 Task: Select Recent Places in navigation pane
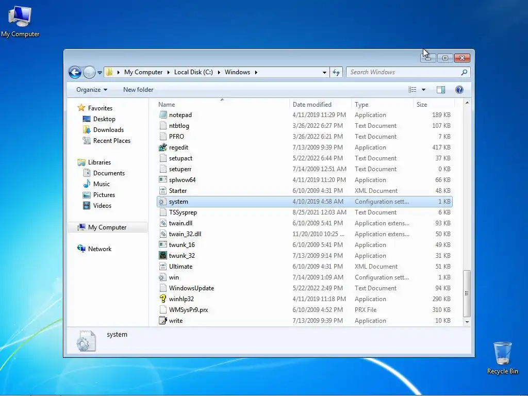112,141
